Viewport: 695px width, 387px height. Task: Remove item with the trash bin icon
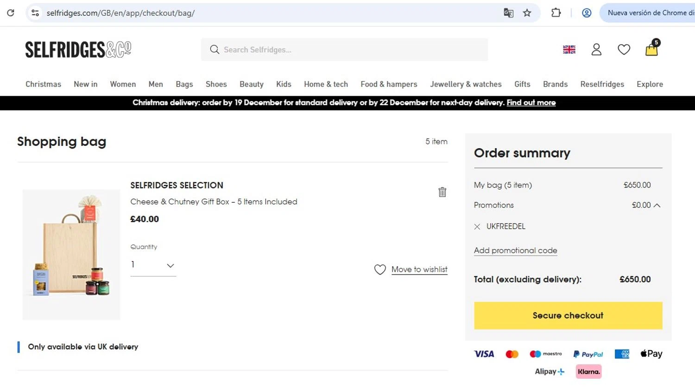click(x=442, y=192)
